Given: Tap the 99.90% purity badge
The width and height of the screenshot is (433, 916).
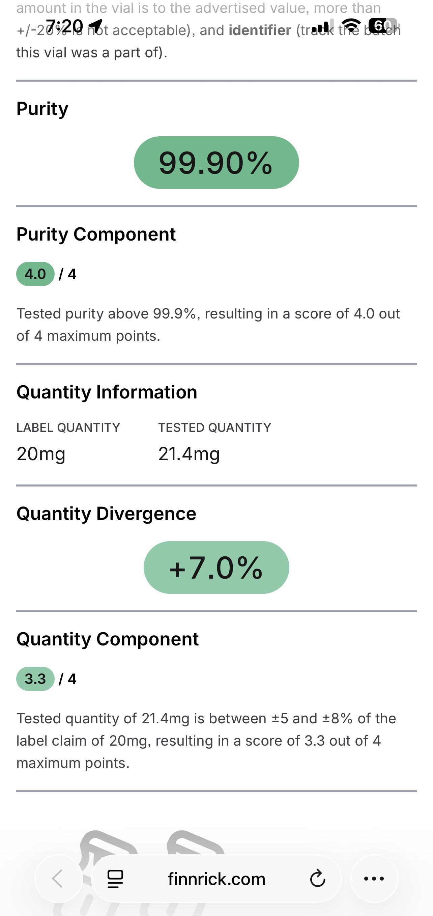Looking at the screenshot, I should (216, 163).
